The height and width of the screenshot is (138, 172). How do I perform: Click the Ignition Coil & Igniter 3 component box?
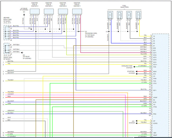point(49,12)
